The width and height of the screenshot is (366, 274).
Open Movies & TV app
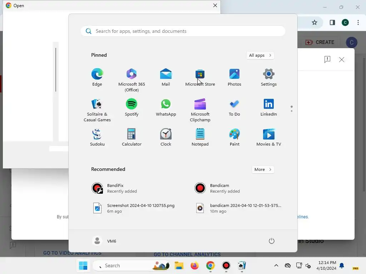point(269,137)
